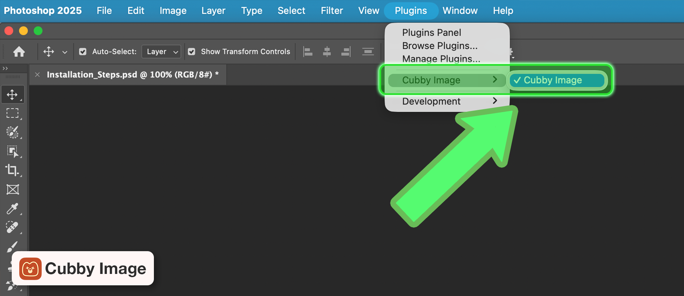Select the Crop tool
Image resolution: width=684 pixels, height=296 pixels.
click(x=12, y=170)
